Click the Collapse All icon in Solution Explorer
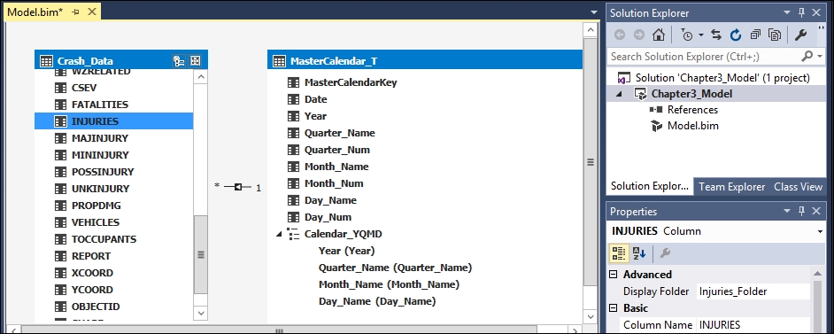The width and height of the screenshot is (834, 334). pos(755,35)
